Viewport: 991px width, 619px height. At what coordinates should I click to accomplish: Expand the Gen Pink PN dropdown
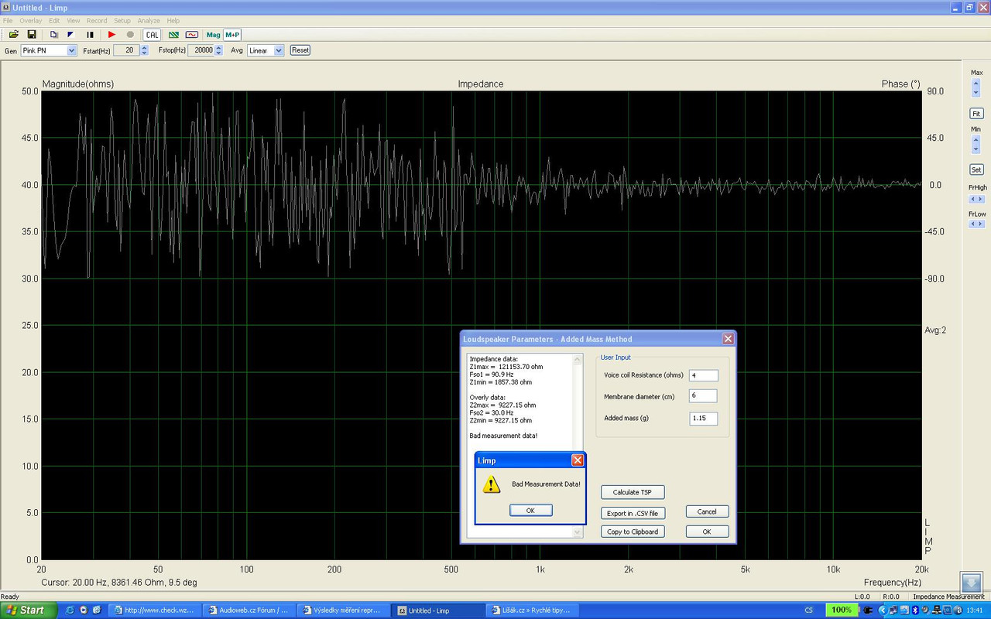click(72, 50)
